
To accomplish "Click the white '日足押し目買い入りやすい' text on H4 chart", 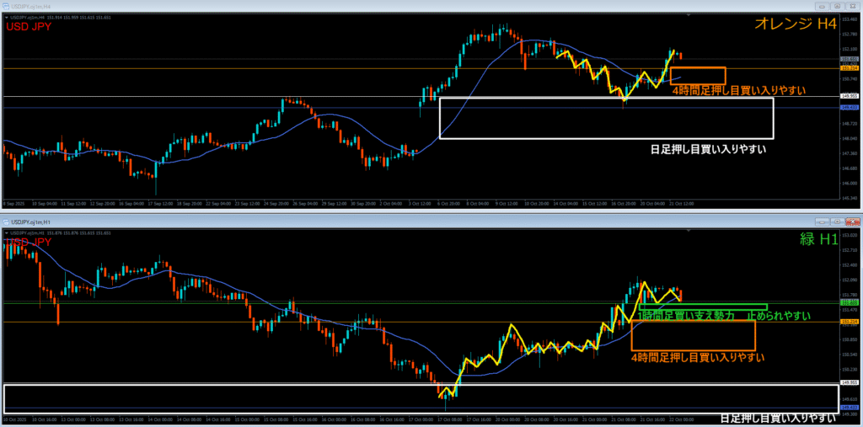I will tap(713, 149).
